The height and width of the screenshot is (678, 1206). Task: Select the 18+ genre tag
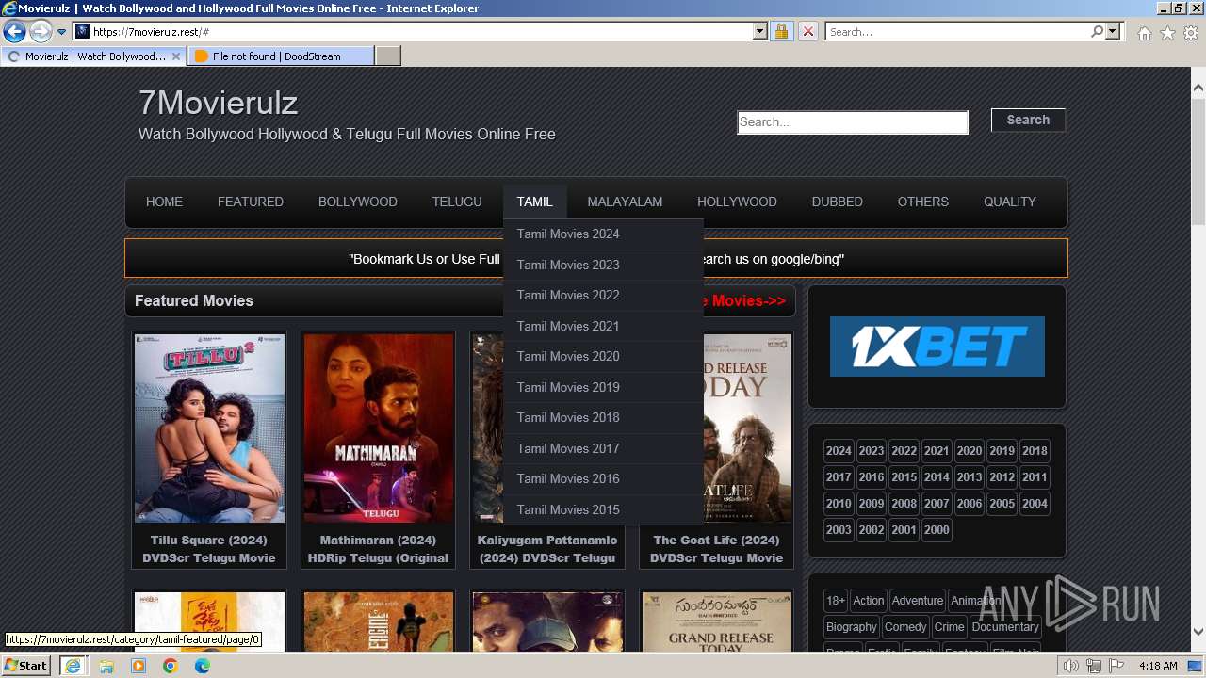836,601
